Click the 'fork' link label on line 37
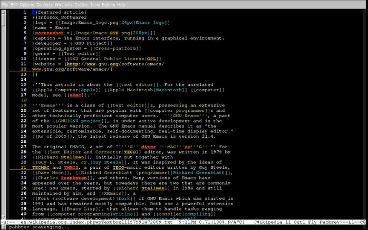Image resolution: width=368 pixels, height=230 pixels. point(124,198)
